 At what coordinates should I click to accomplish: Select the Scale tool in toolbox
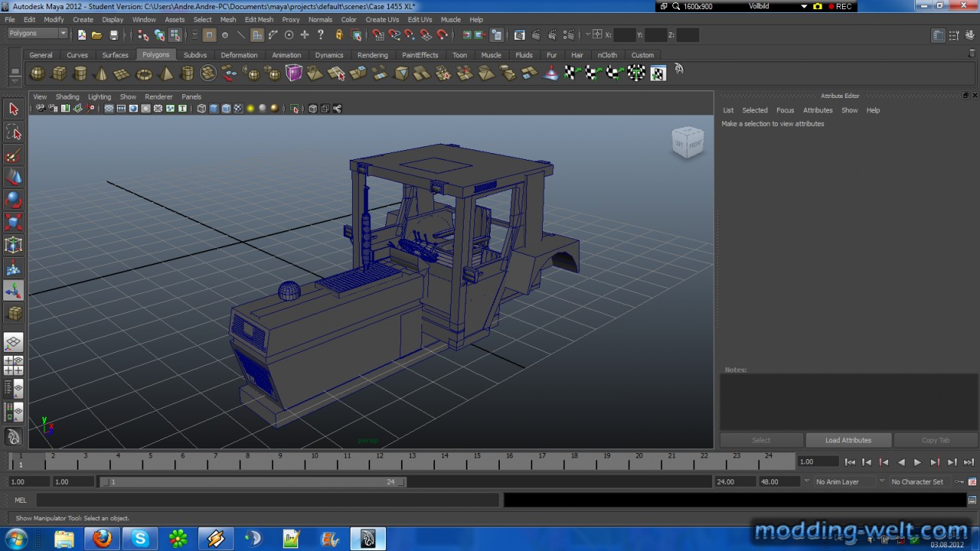coord(14,223)
